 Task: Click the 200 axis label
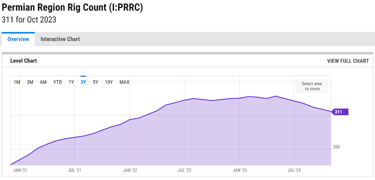pyautogui.click(x=336, y=147)
